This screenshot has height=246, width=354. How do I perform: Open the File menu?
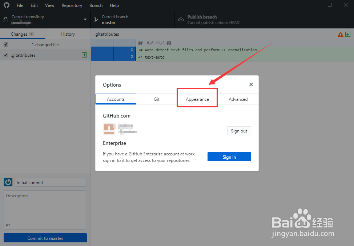(x=20, y=5)
